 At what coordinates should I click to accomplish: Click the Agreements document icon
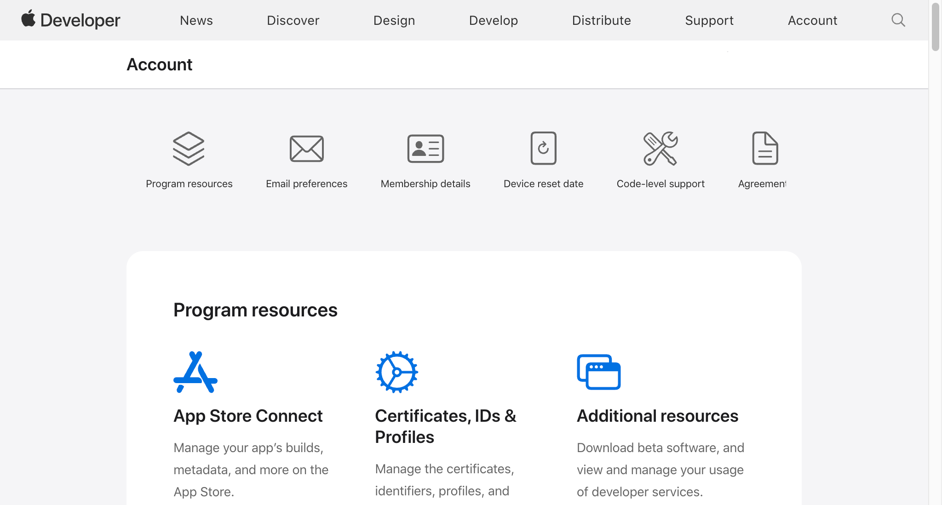(765, 148)
